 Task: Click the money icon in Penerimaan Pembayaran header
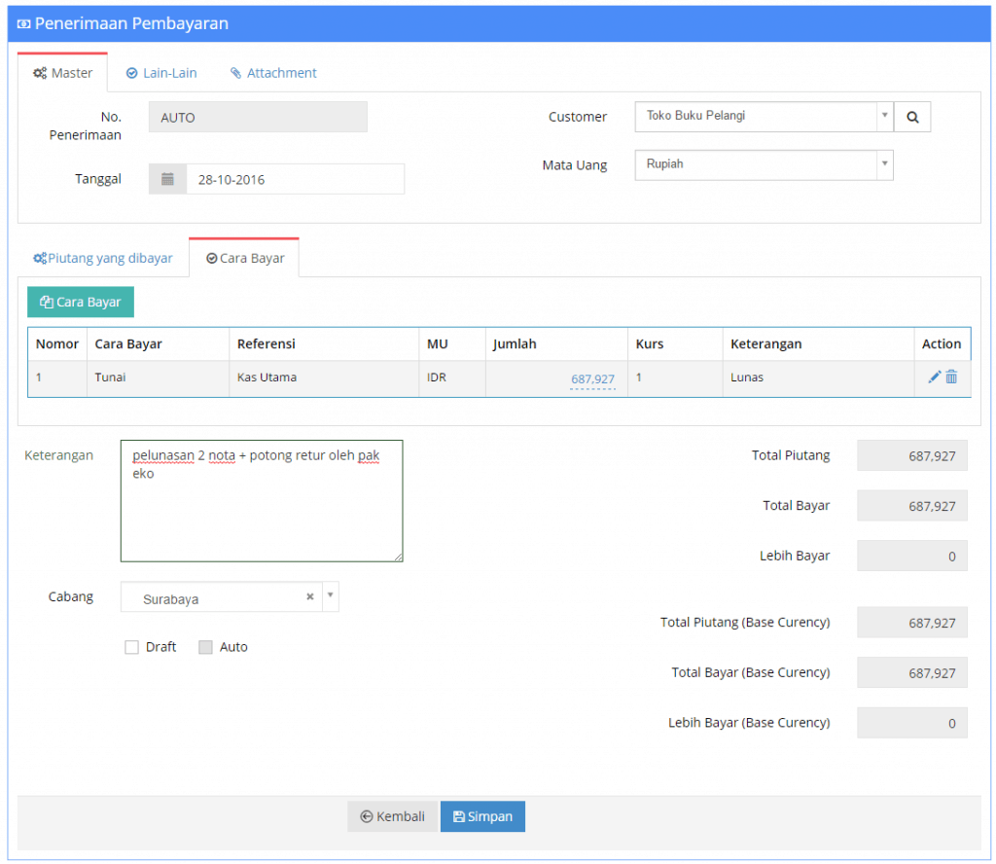[23, 23]
